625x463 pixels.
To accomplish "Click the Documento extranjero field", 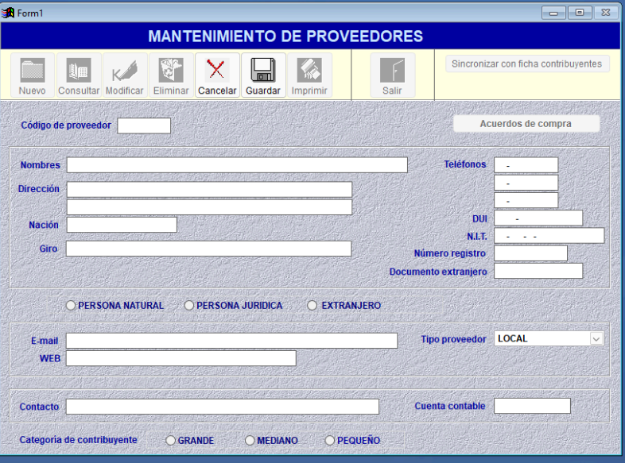I will [x=538, y=271].
